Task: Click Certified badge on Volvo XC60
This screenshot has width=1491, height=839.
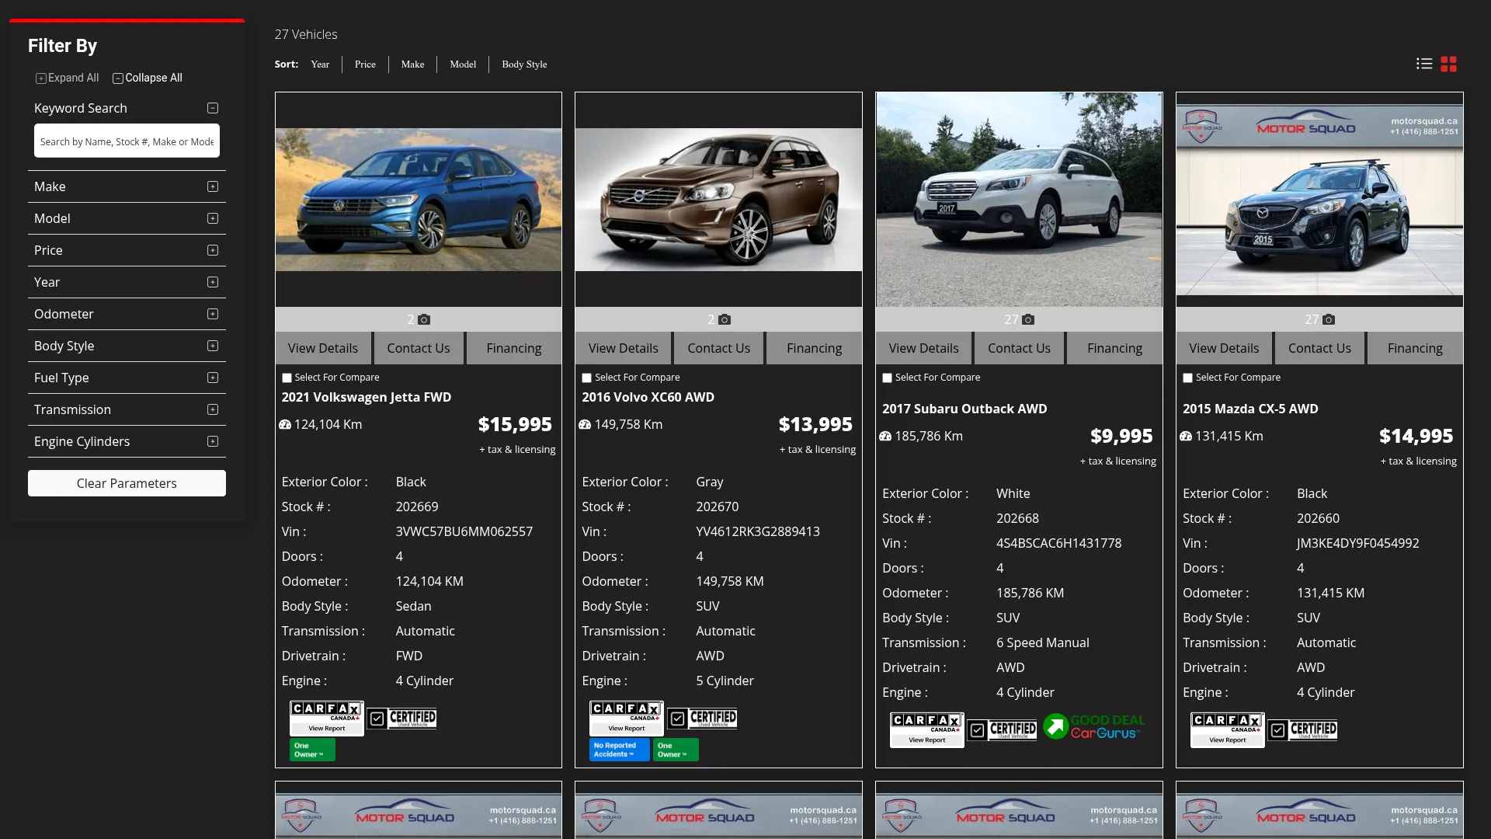Action: (702, 718)
